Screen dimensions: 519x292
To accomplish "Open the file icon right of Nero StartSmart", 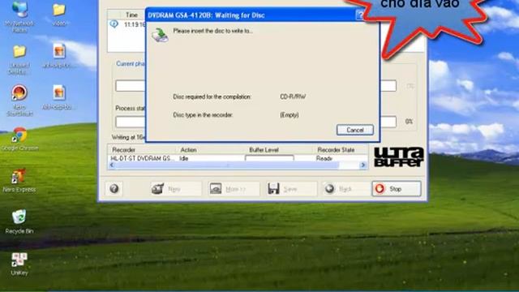I will click(x=58, y=97).
